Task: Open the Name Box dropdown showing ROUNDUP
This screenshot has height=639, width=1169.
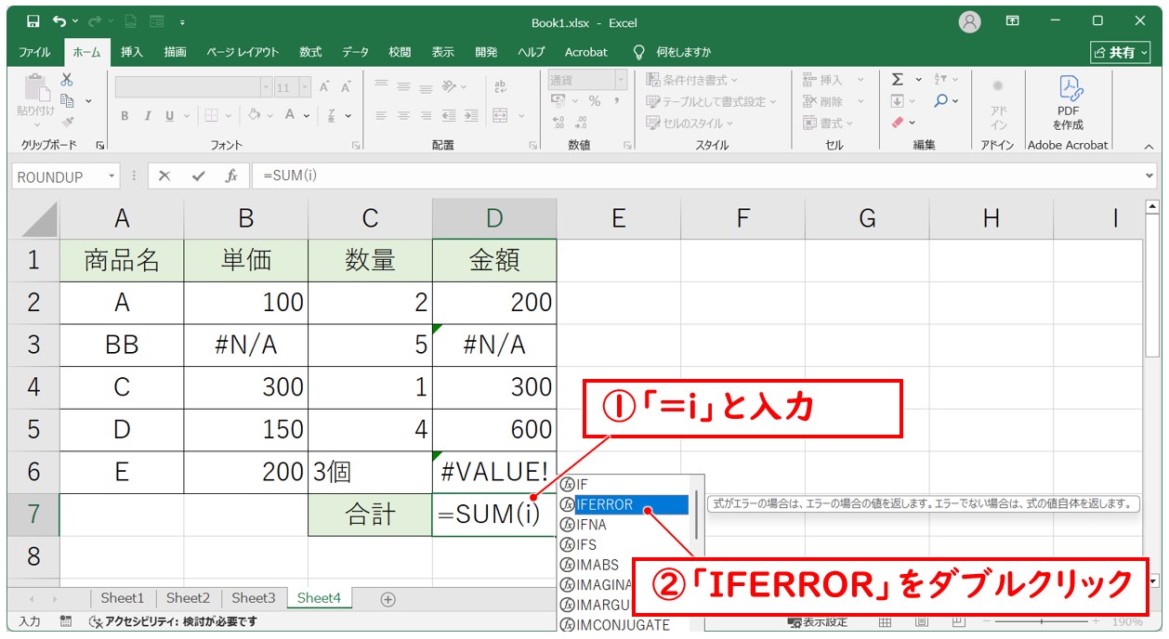Action: (112, 176)
